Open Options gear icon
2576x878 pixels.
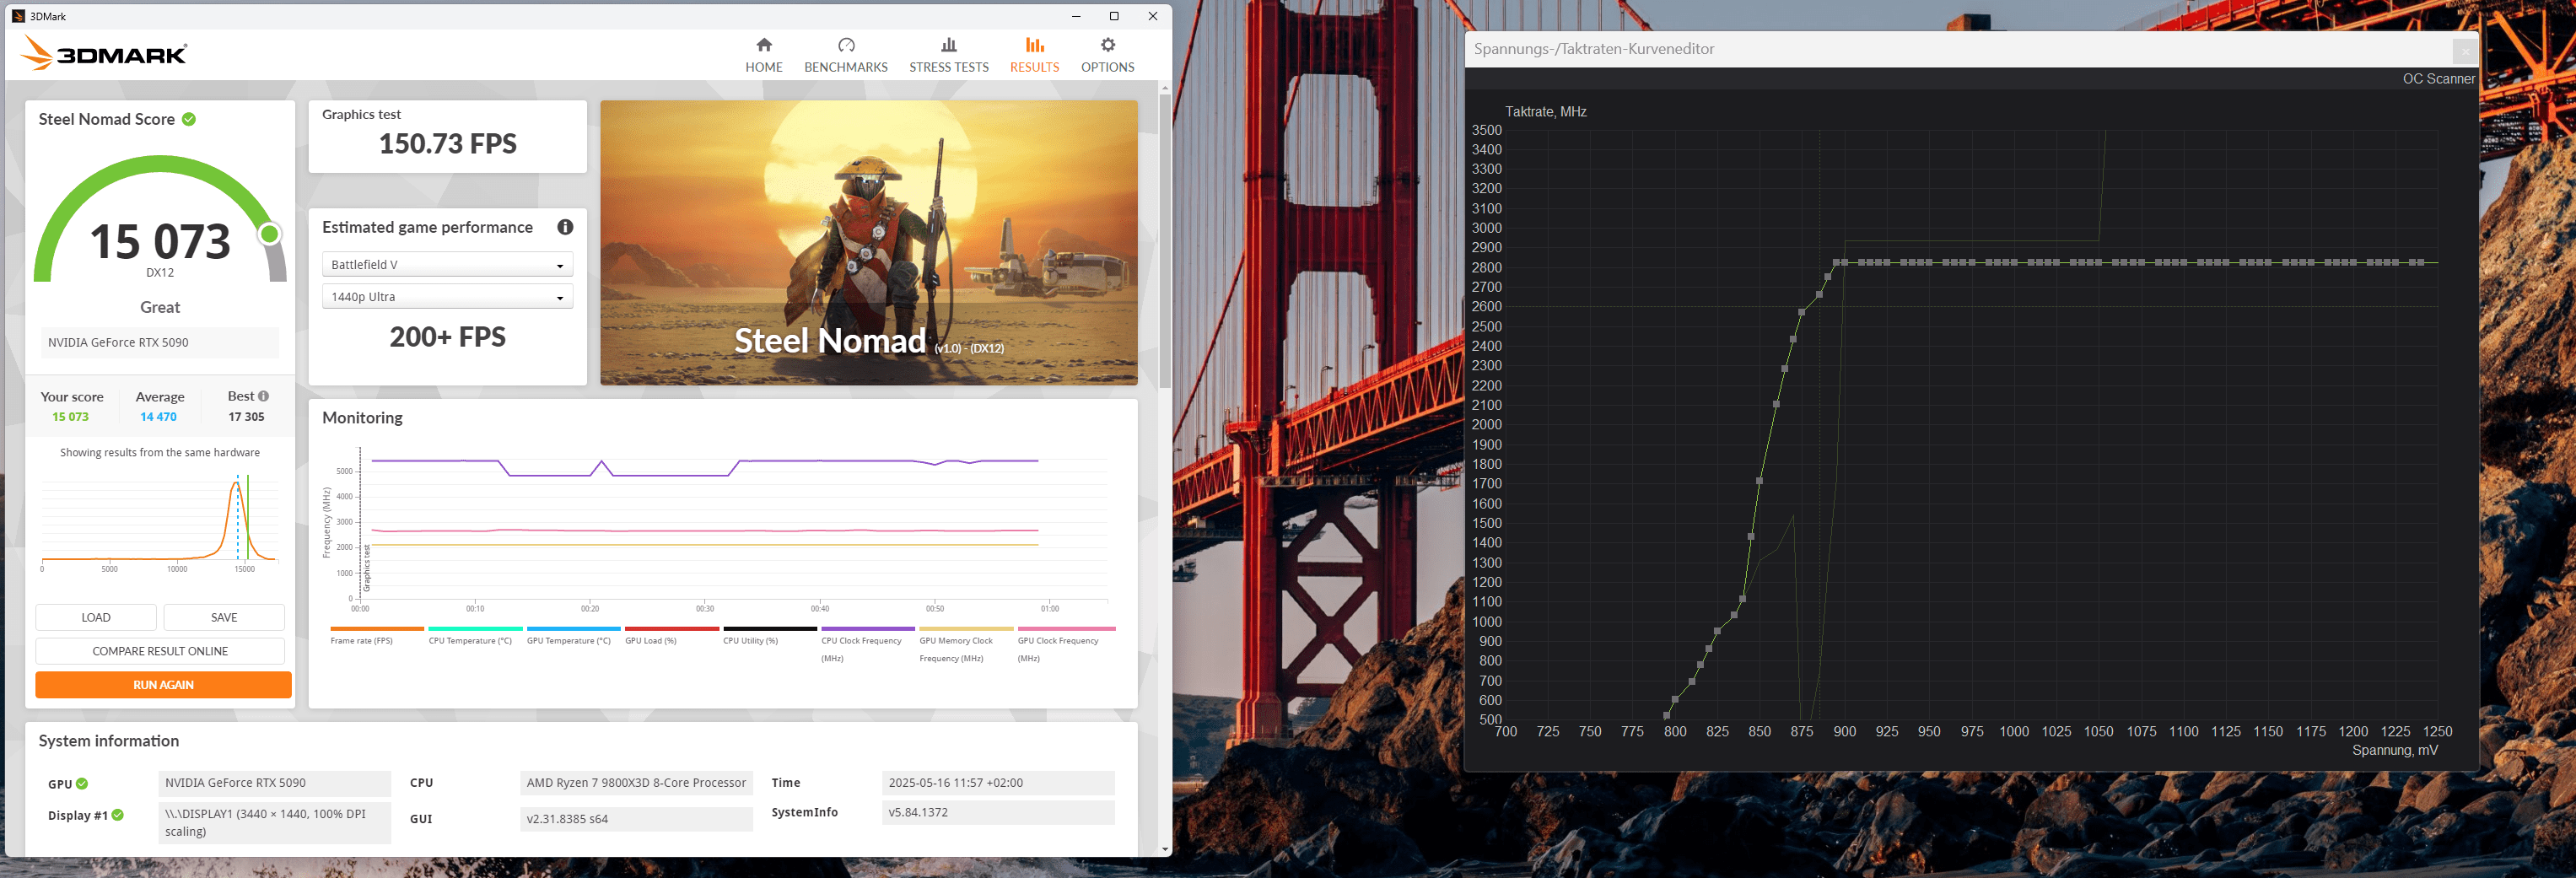click(x=1108, y=45)
